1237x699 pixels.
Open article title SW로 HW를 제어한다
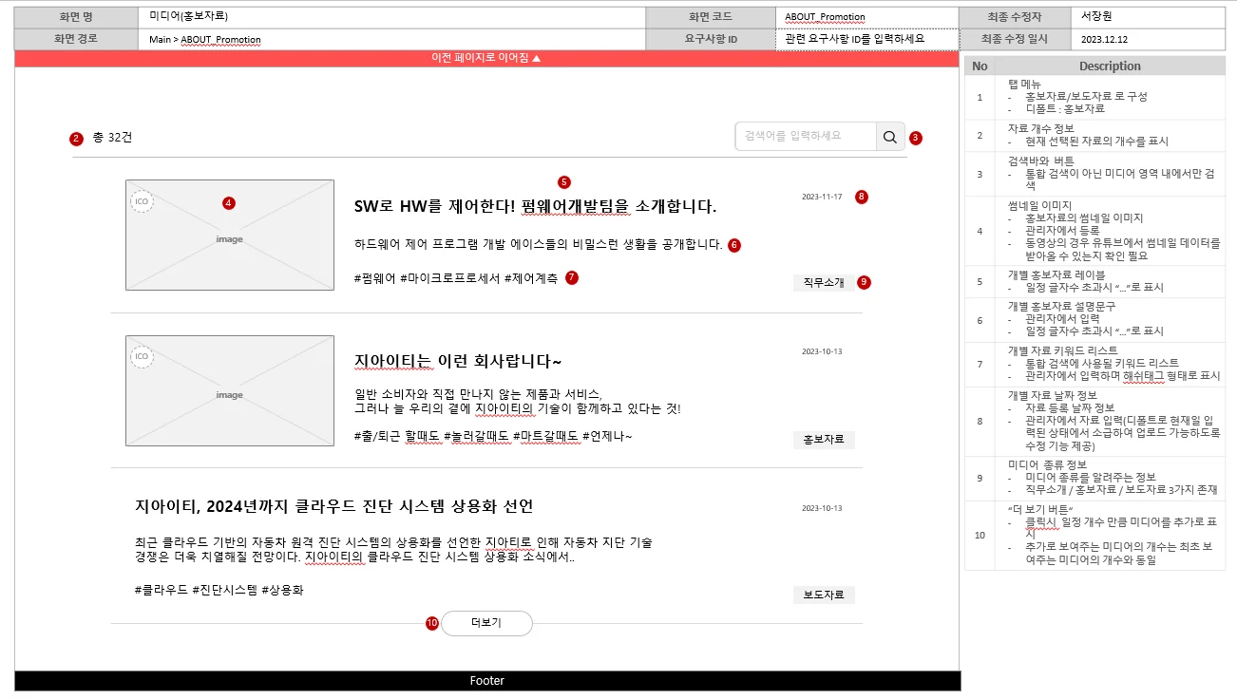[535, 207]
